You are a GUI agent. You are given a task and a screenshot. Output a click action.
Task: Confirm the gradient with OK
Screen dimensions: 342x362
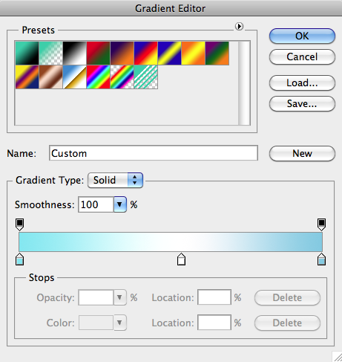click(302, 36)
